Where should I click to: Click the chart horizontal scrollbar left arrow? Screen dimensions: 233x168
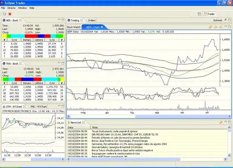[x=69, y=116]
